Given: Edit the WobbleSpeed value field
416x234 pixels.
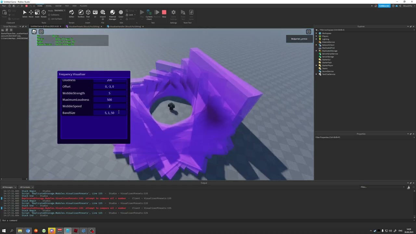Looking at the screenshot, I should click(110, 106).
